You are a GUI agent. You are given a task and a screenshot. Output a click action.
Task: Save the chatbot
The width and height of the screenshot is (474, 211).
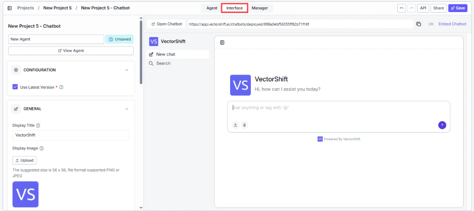(x=458, y=8)
